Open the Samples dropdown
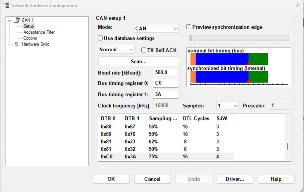Image resolution: width=304 pixels, height=192 pixels. pyautogui.click(x=227, y=106)
